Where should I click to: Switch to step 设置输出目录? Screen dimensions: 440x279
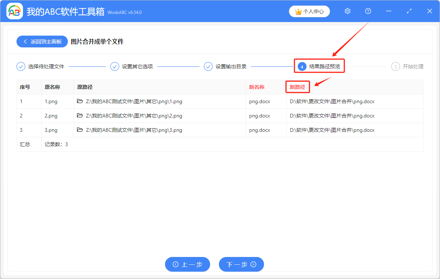225,67
